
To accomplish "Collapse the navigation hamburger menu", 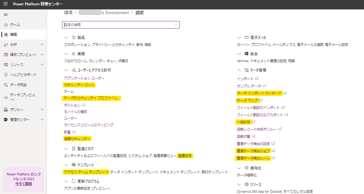I will point(6,15).
